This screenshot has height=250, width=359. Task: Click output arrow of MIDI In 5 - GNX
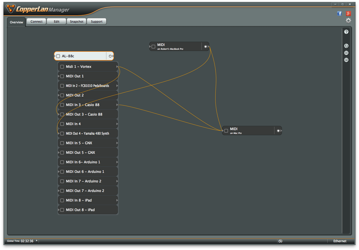click(x=117, y=143)
